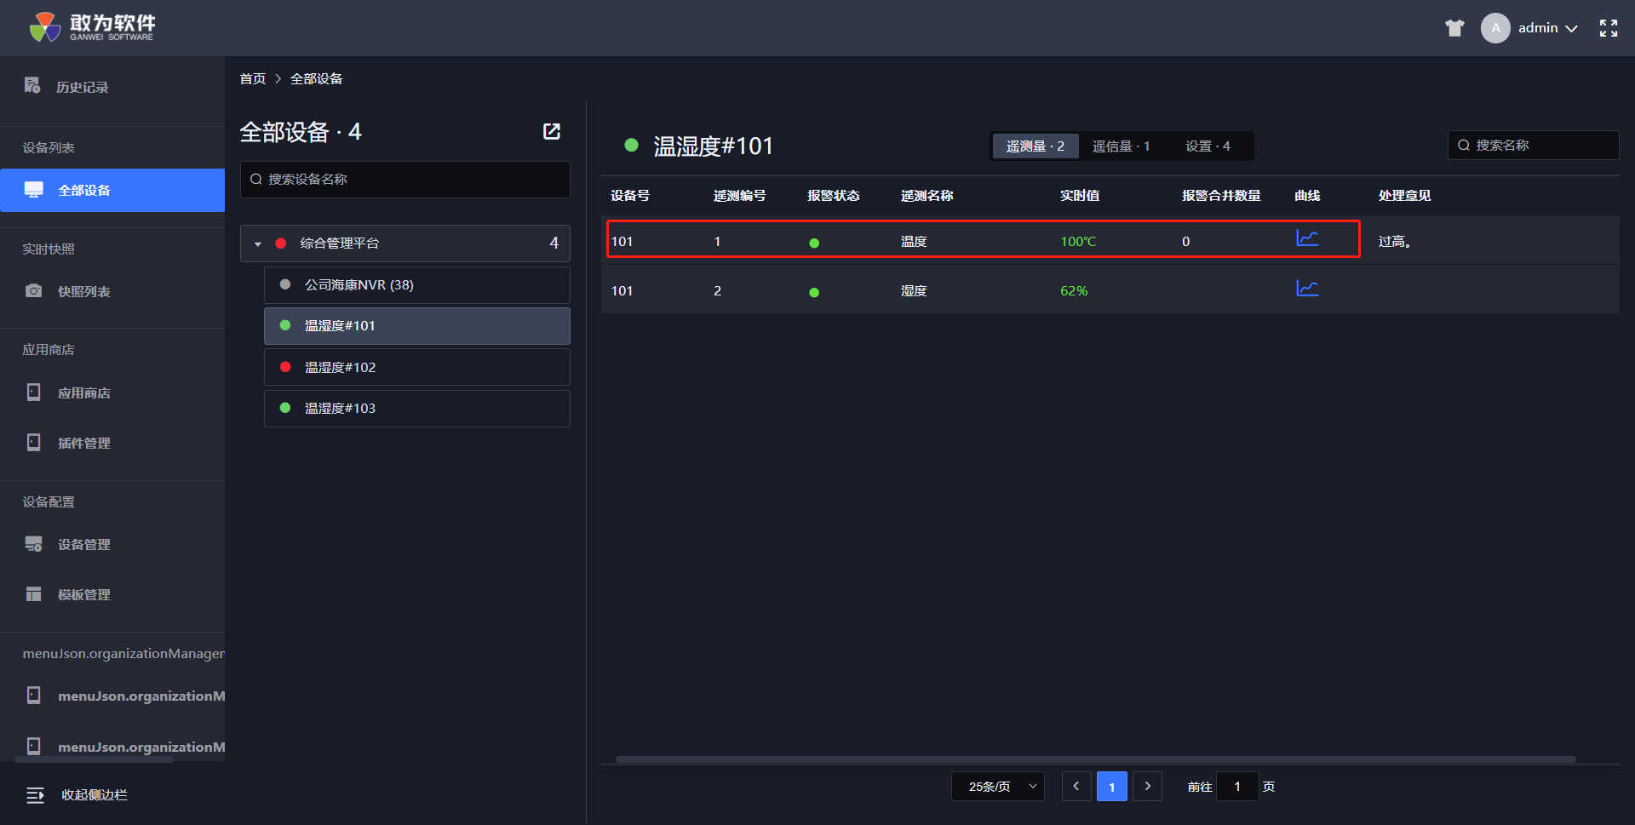Screen dimensions: 1635x825
Task: Click the 历史记录 sidebar icon
Action: click(32, 86)
